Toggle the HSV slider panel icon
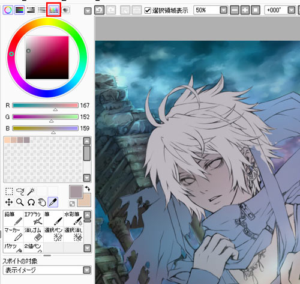The height and width of the screenshot is (284, 300). [x=31, y=10]
